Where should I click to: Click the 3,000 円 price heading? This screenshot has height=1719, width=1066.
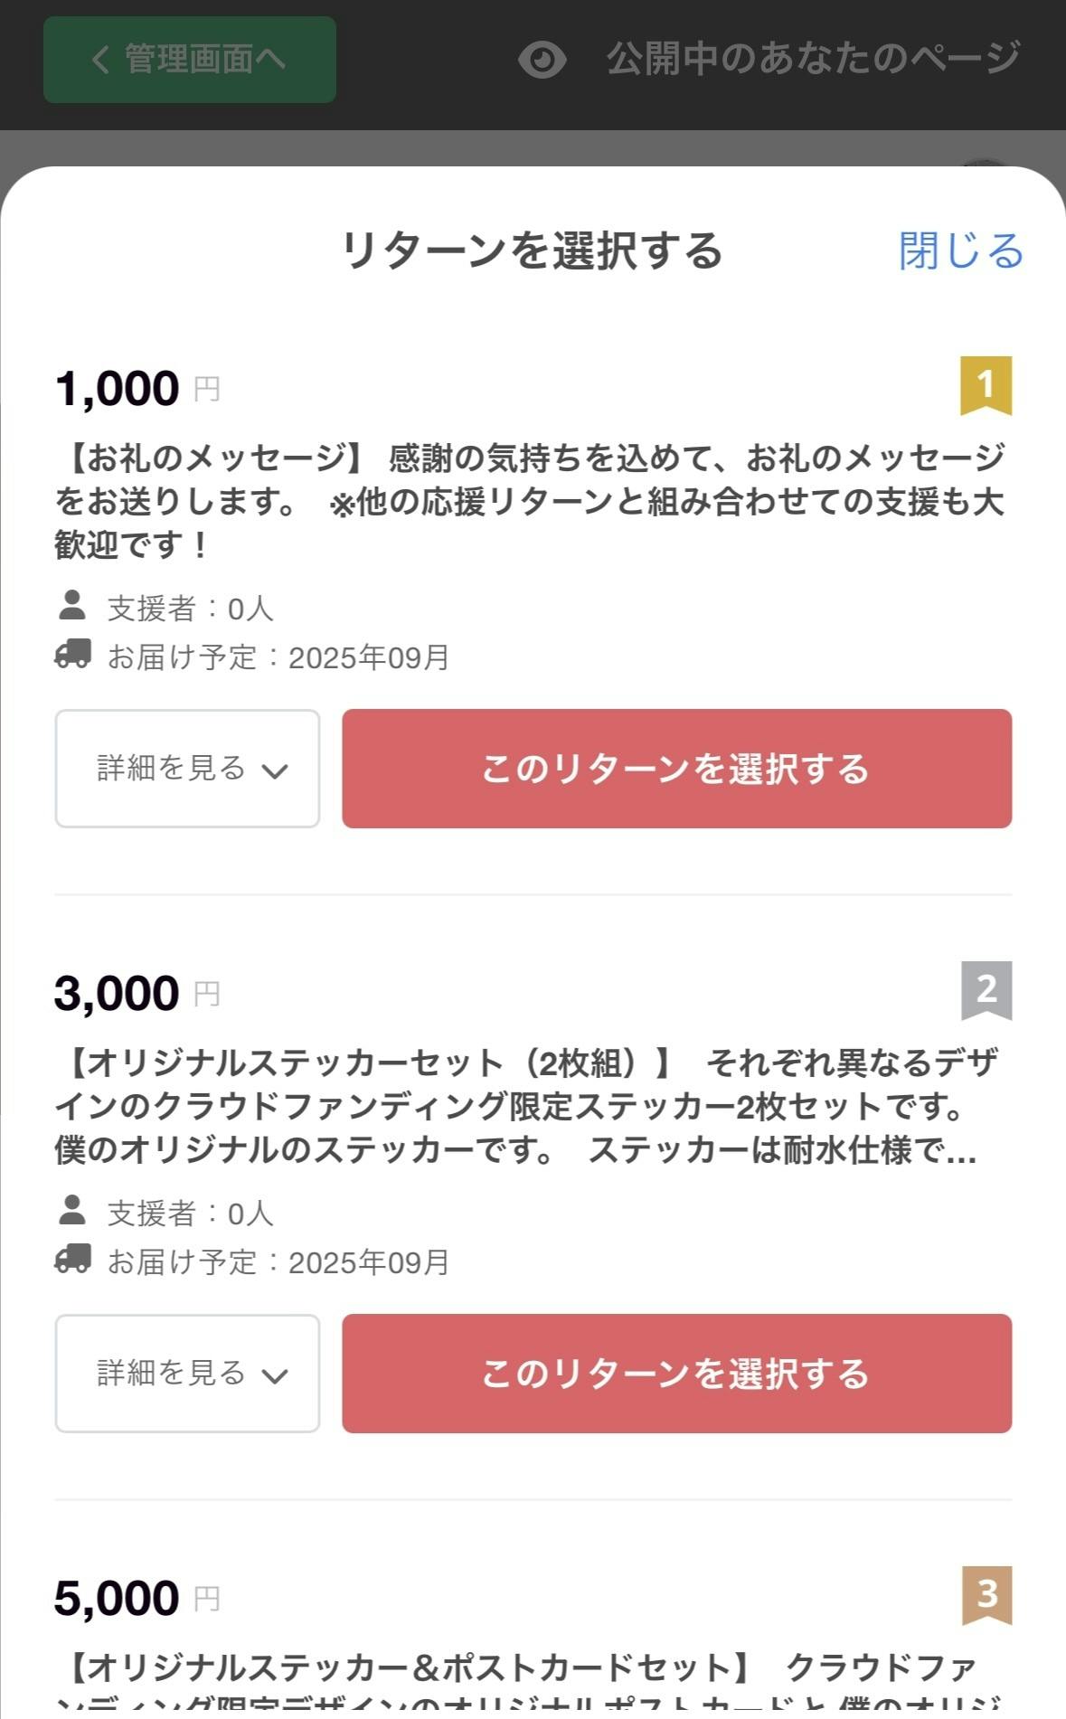coord(137,994)
